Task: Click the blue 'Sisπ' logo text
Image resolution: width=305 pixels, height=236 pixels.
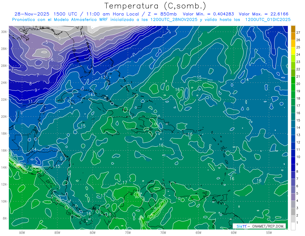Action: coord(241,226)
